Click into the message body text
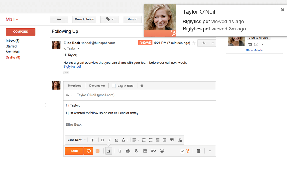Image resolution: width=287 pixels, height=179 pixels. point(102,113)
